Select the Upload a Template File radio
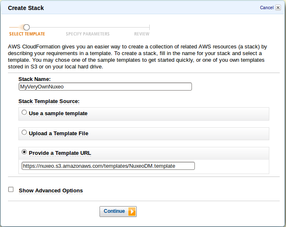The image size is (286, 227). [24, 132]
